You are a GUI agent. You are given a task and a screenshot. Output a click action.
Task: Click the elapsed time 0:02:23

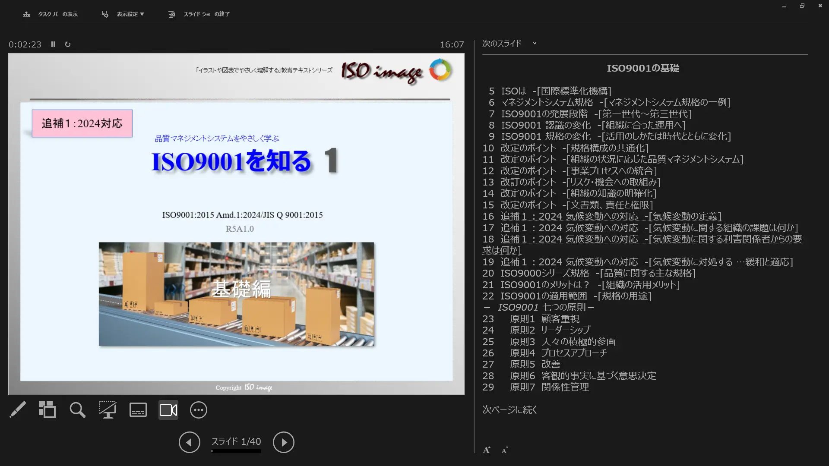25,44
